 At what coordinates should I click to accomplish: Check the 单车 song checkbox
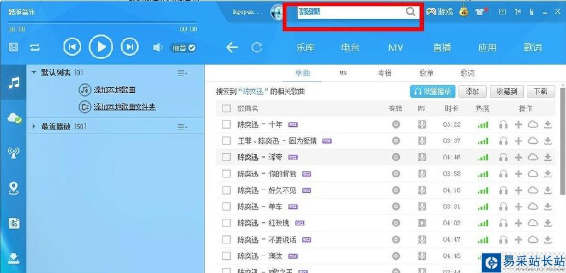click(x=226, y=206)
